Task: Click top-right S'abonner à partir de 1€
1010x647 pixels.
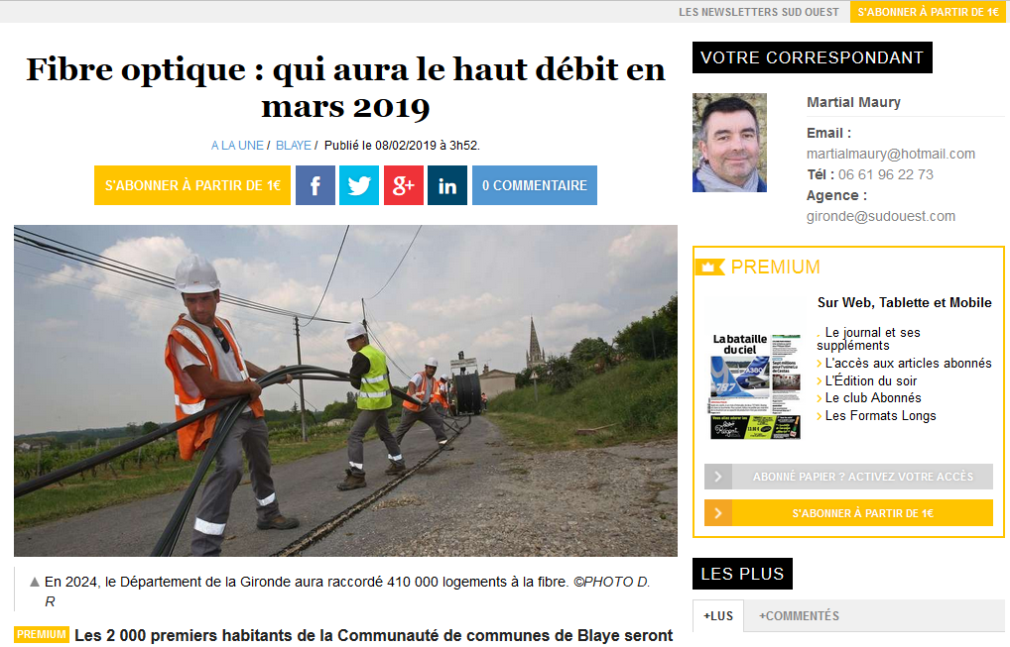Action: [x=929, y=12]
